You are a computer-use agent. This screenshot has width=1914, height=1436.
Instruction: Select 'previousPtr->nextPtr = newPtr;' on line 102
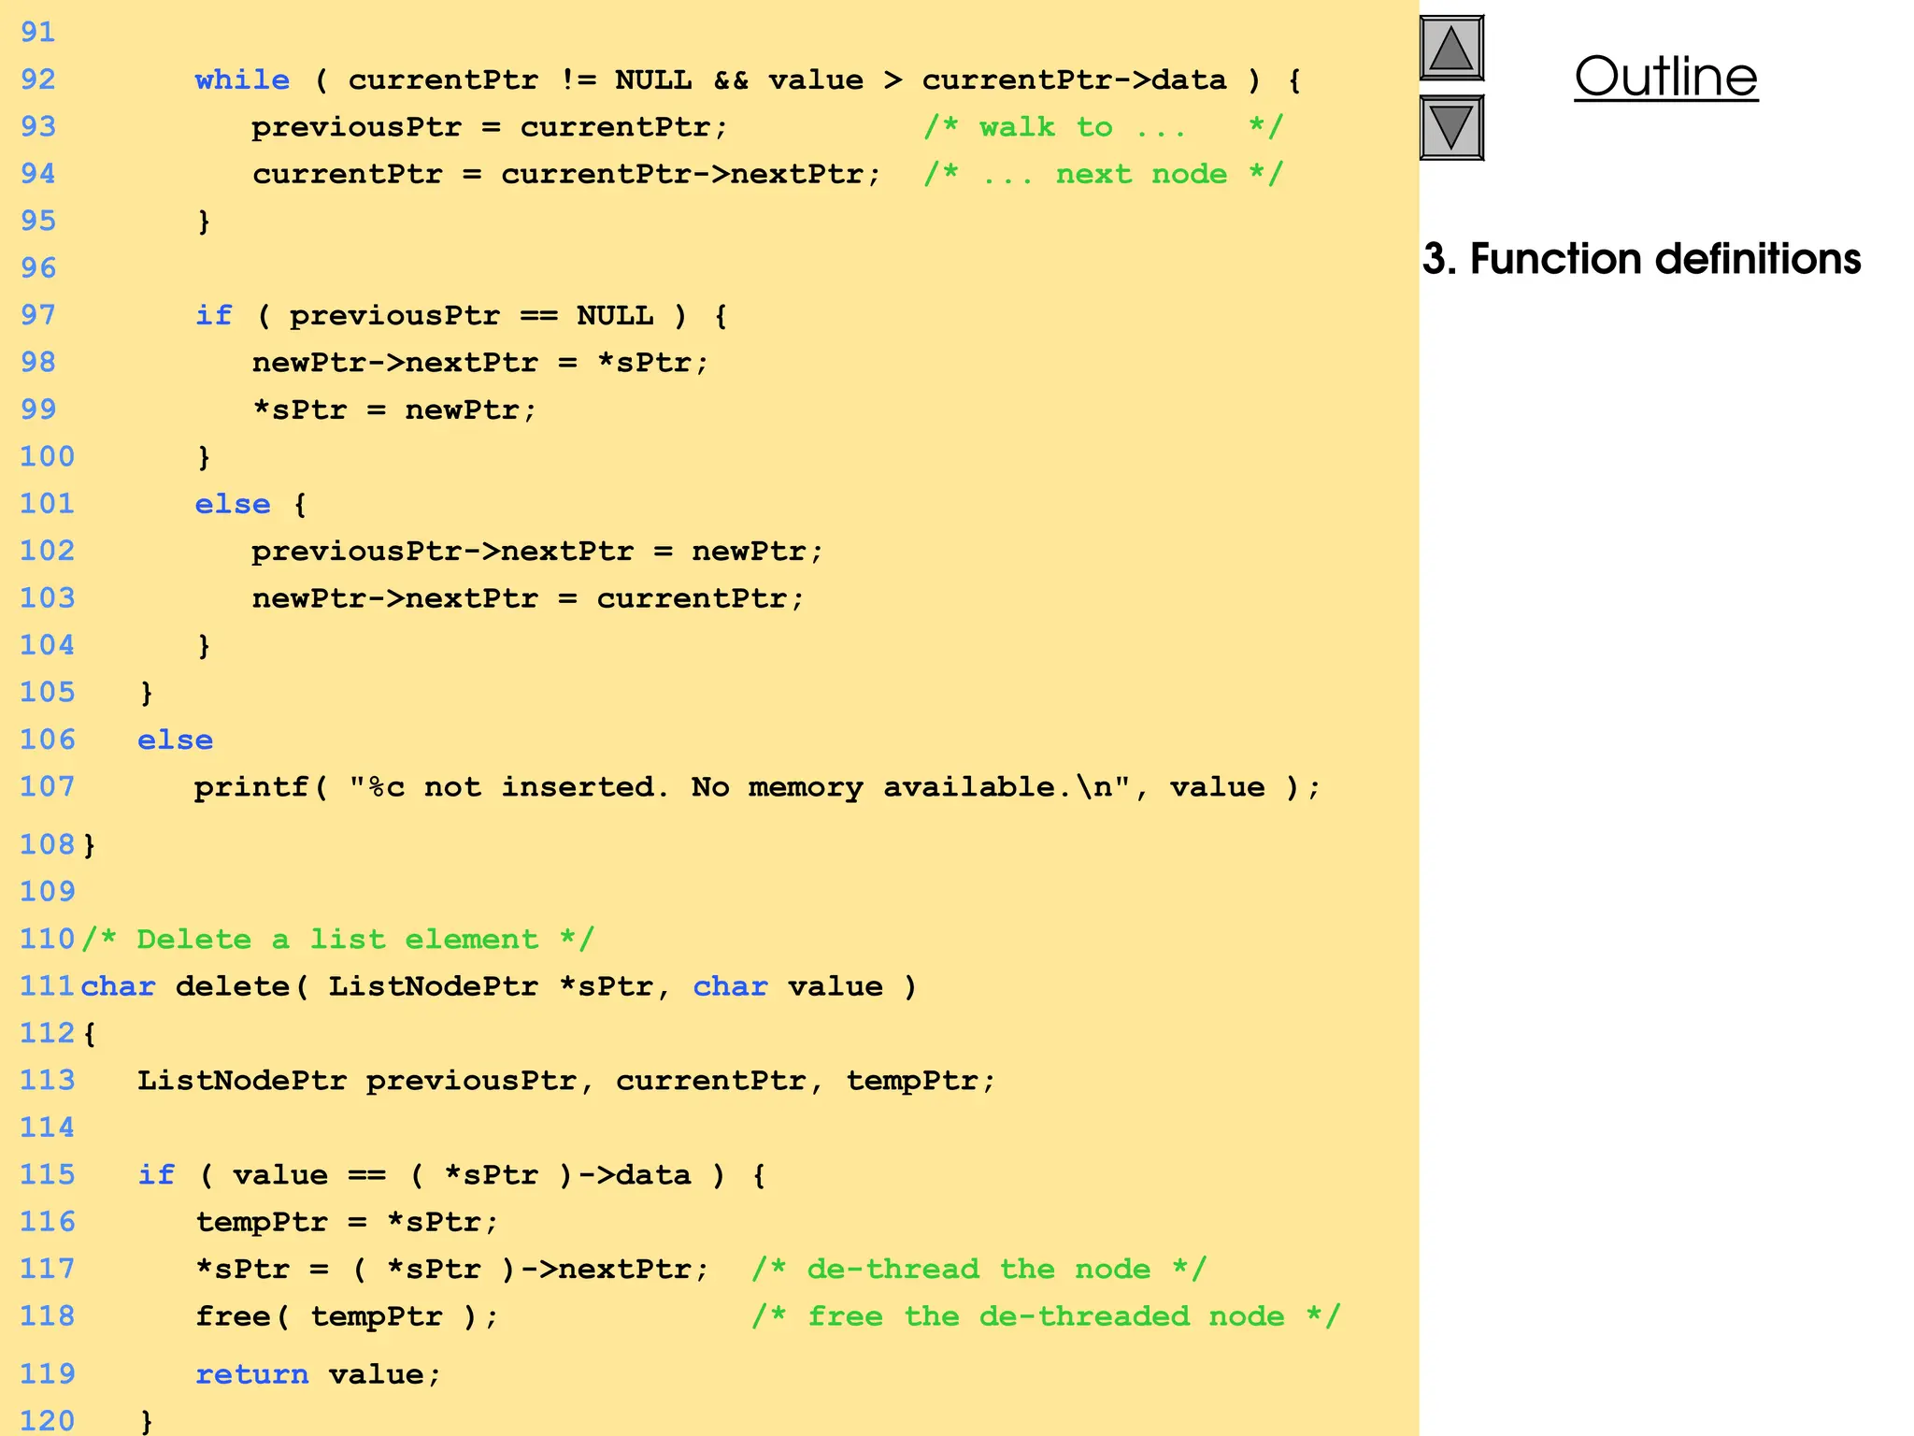pyautogui.click(x=537, y=551)
